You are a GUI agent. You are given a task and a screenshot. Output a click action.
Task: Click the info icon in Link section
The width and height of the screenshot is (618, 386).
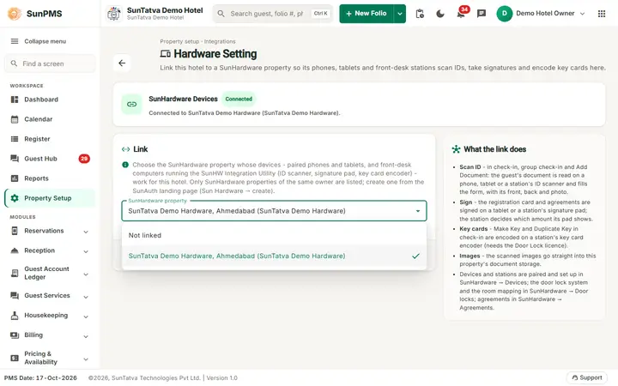coord(125,165)
